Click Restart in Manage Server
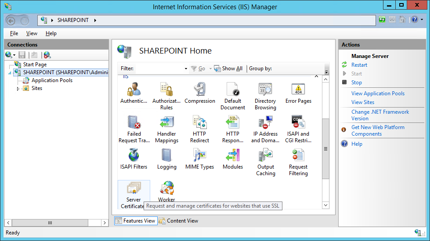The width and height of the screenshot is (430, 241). pyautogui.click(x=359, y=65)
